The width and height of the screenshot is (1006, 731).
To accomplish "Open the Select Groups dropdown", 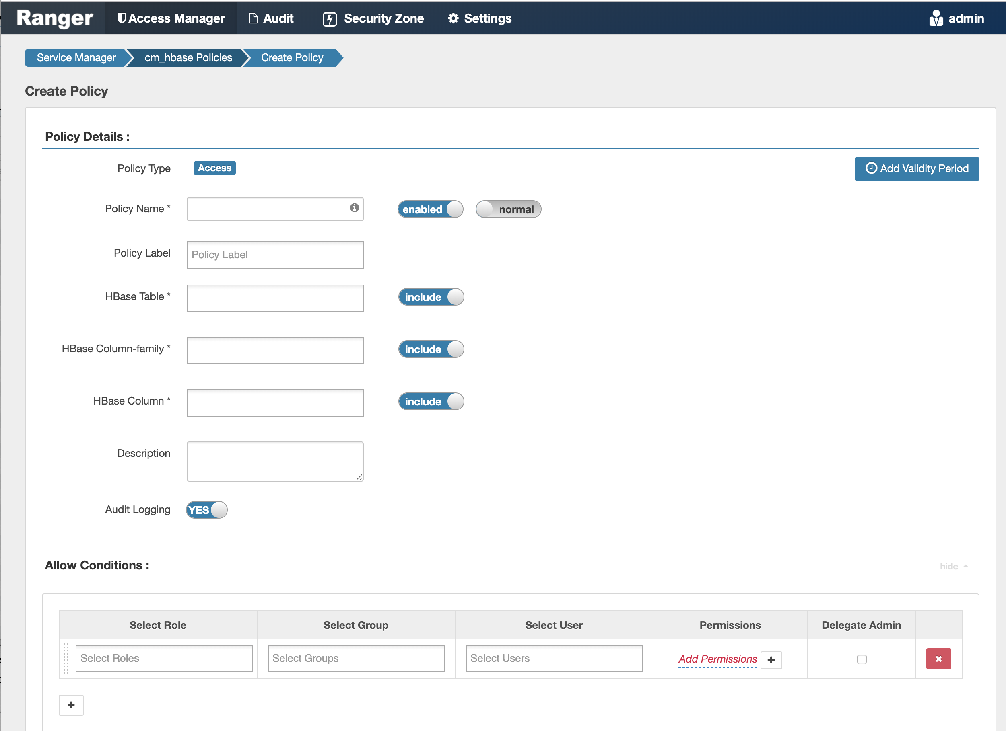I will tap(356, 659).
